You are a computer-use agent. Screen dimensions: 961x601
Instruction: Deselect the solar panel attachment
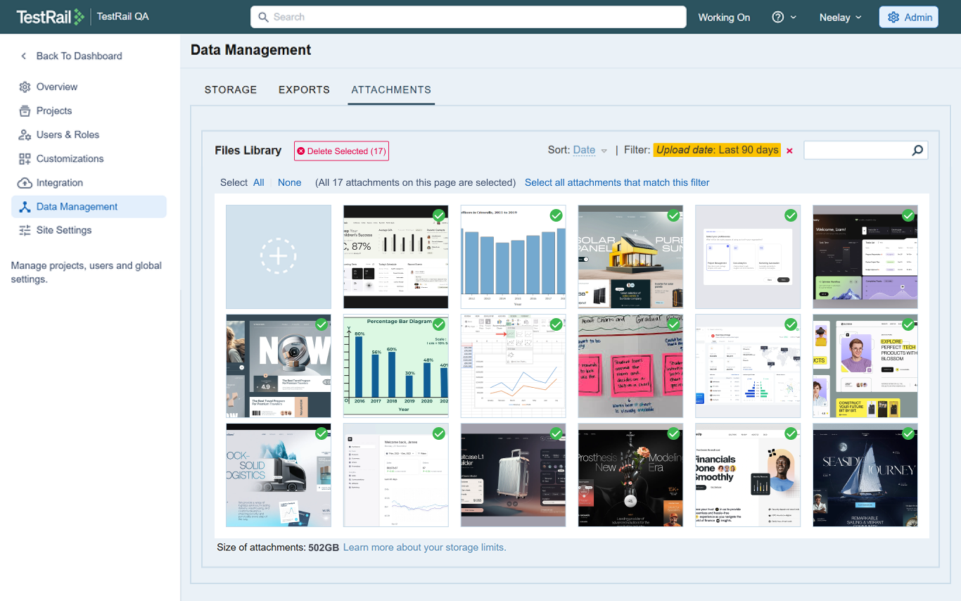click(673, 215)
